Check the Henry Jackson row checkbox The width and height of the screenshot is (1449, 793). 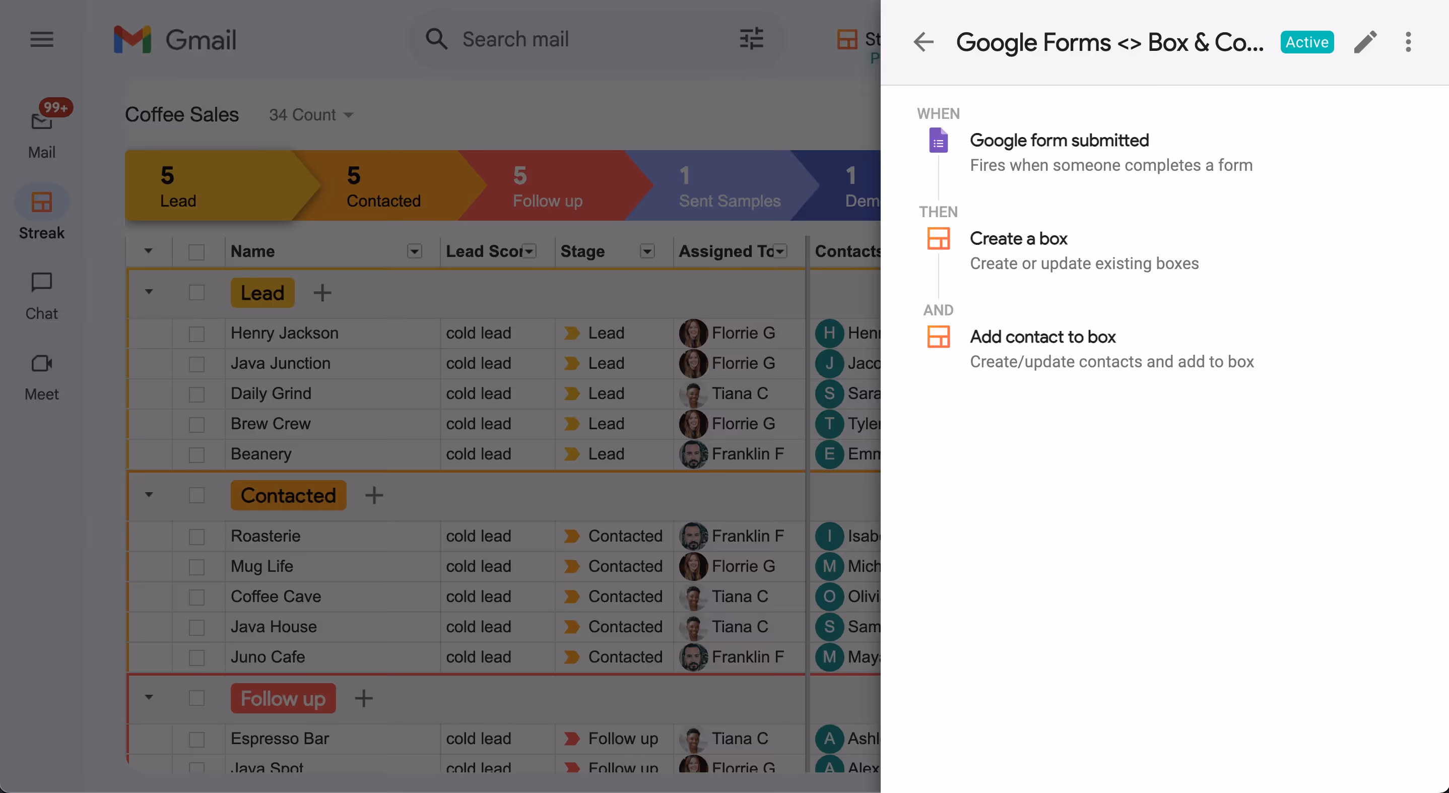click(x=196, y=334)
